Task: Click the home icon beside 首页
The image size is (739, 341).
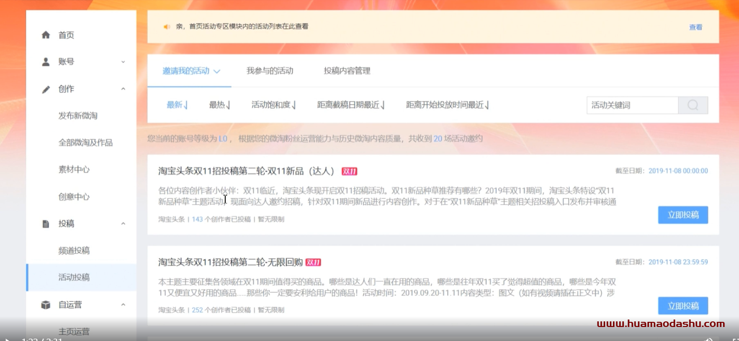Action: pyautogui.click(x=46, y=35)
